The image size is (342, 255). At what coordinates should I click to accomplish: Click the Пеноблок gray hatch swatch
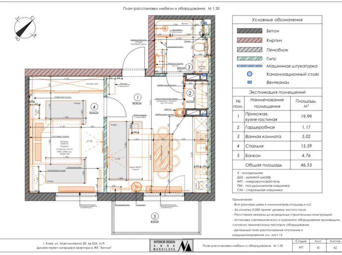click(250, 50)
